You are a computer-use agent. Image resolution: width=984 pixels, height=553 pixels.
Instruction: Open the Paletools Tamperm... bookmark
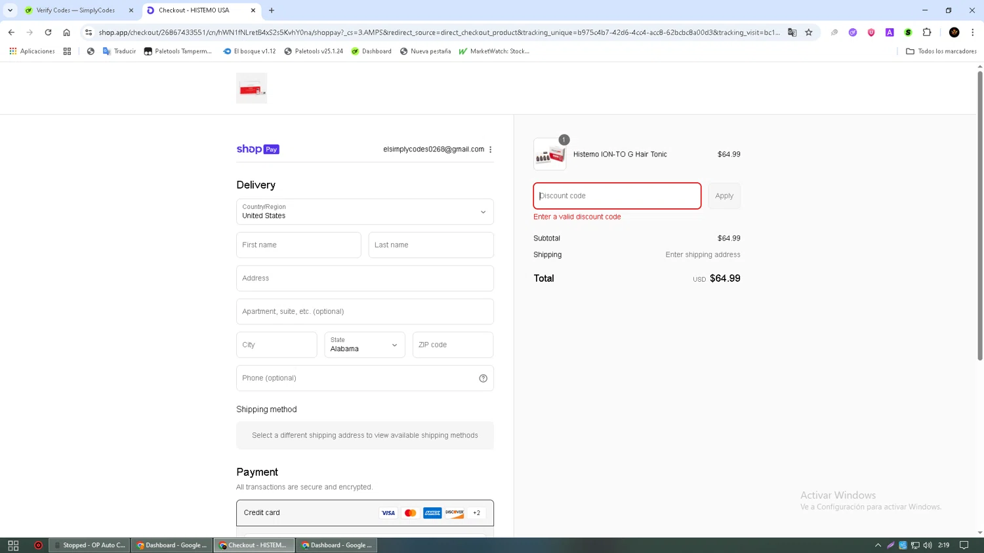tap(178, 51)
